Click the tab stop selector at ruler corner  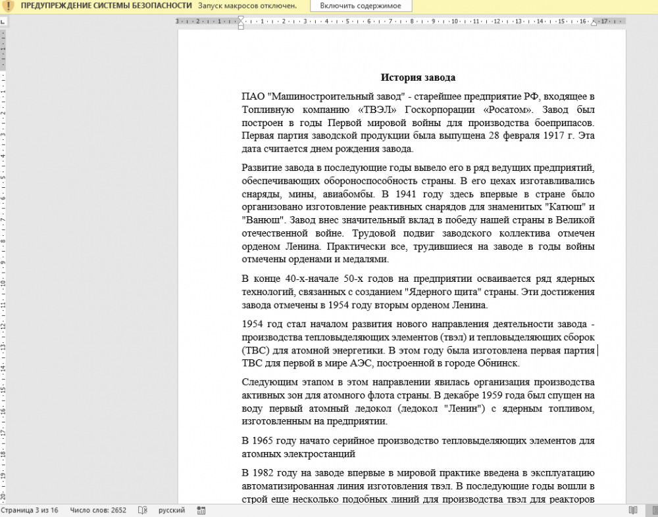click(3, 22)
